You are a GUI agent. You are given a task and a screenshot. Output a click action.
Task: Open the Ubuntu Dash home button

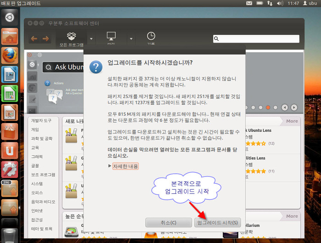tap(10, 17)
